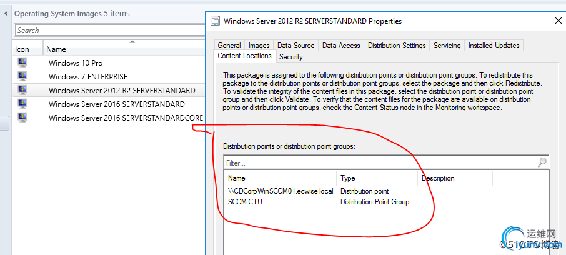Click the Description column header
Screen dimensions: 566x255
coord(455,178)
